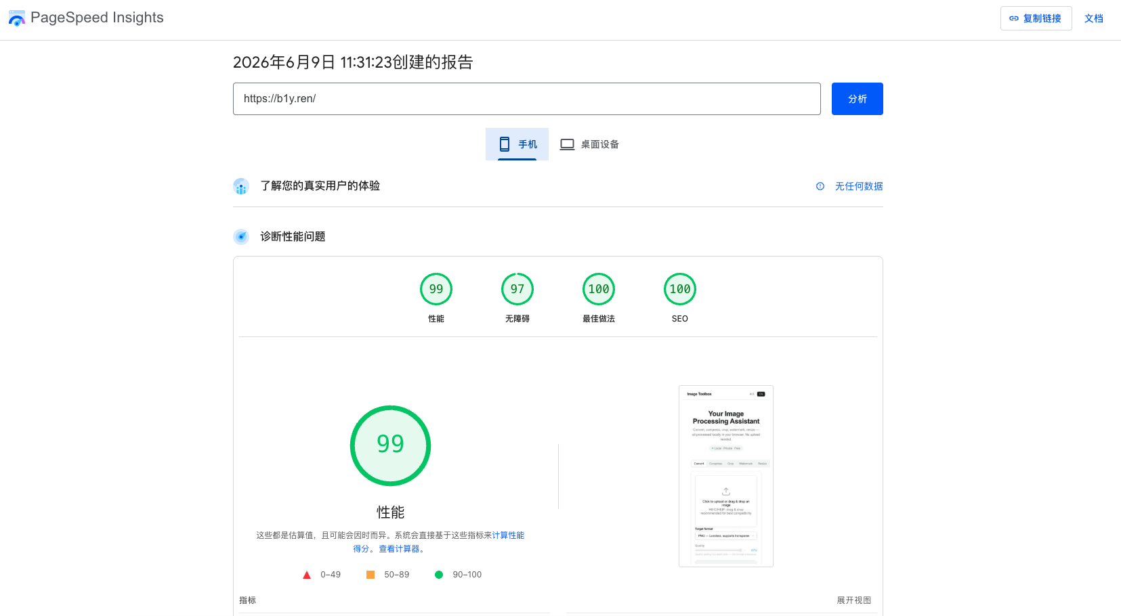The width and height of the screenshot is (1121, 616).
Task: Expand metrics with 展开视图
Action: (853, 600)
